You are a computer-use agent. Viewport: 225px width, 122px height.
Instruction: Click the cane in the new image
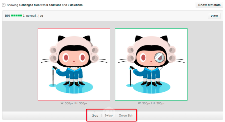(131, 76)
